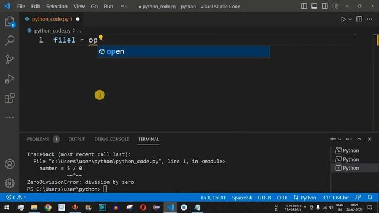Open Chrome from the taskbar

pos(48,208)
